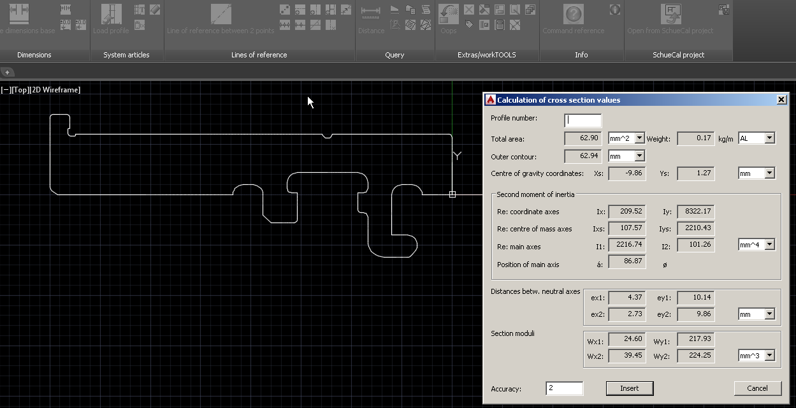Screen dimensions: 796x408
Task: Click the price tag icon in Extras/workTOOLS
Action: click(469, 25)
